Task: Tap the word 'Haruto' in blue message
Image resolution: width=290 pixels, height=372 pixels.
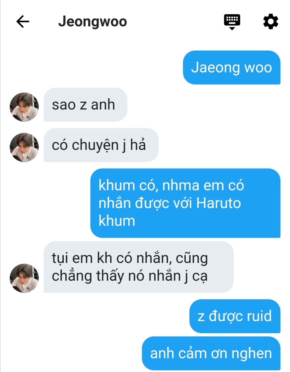Action: (219, 203)
